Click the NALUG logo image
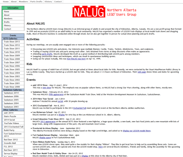Image resolution: width=183 pixels, height=157 pixels. [x=105, y=12]
